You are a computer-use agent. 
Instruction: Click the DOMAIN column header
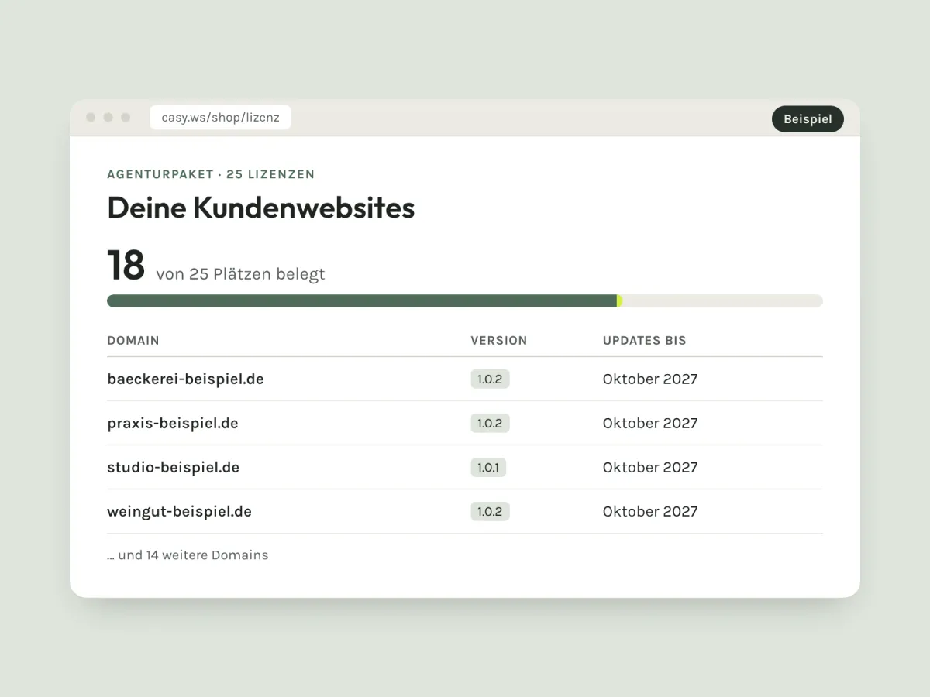pyautogui.click(x=133, y=340)
